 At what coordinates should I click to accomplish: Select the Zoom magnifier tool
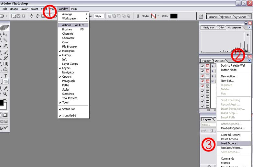5,94
